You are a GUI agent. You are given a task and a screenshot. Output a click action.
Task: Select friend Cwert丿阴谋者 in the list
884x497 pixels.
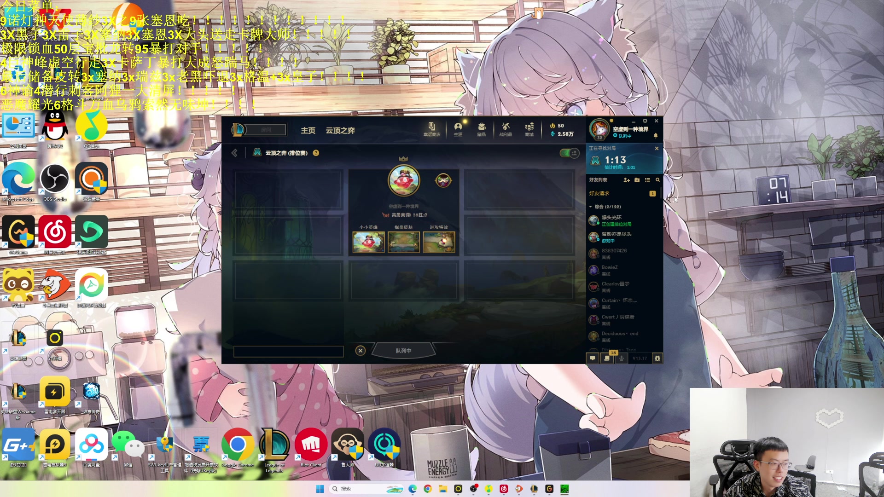click(623, 320)
